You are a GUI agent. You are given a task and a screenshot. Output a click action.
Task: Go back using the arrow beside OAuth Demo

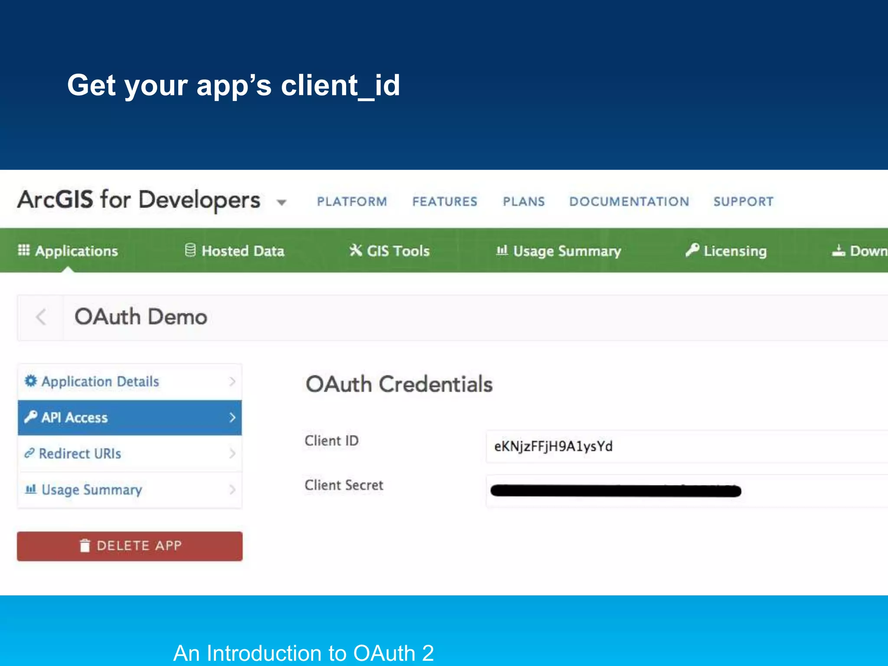pyautogui.click(x=41, y=317)
